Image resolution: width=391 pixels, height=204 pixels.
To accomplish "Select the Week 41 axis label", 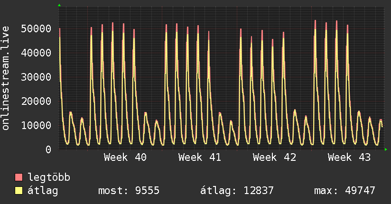I will tap(200, 158).
